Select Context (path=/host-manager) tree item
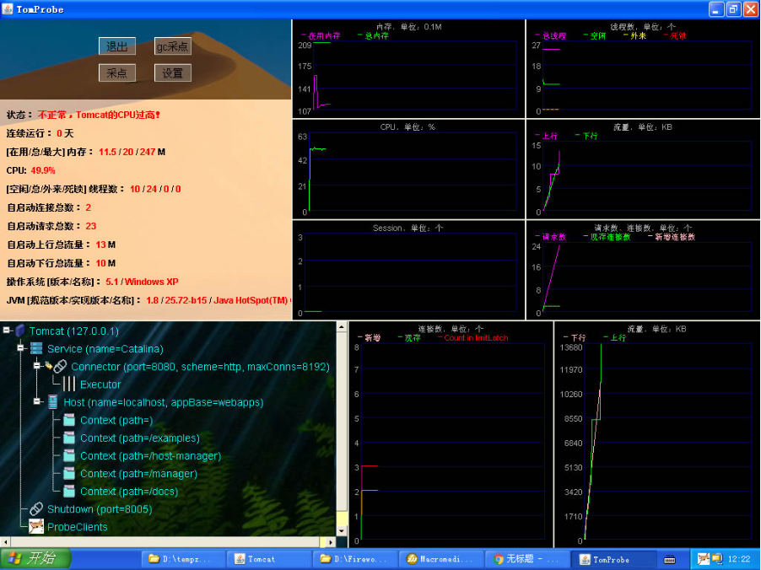This screenshot has width=761, height=570. pos(150,456)
